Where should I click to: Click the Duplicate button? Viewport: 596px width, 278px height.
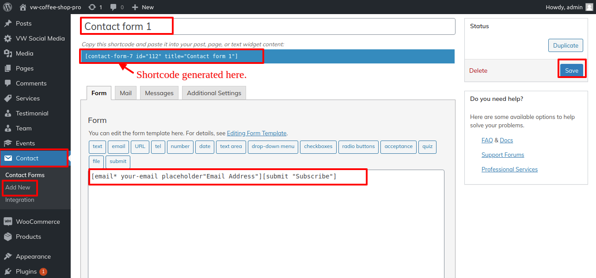pyautogui.click(x=566, y=45)
